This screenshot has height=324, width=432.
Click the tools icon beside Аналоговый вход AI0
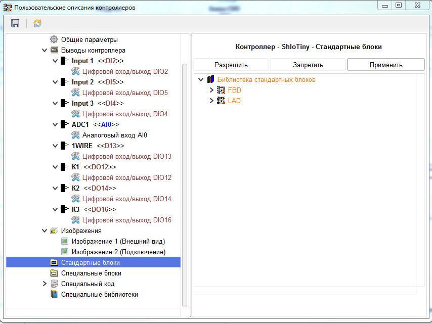(x=75, y=135)
